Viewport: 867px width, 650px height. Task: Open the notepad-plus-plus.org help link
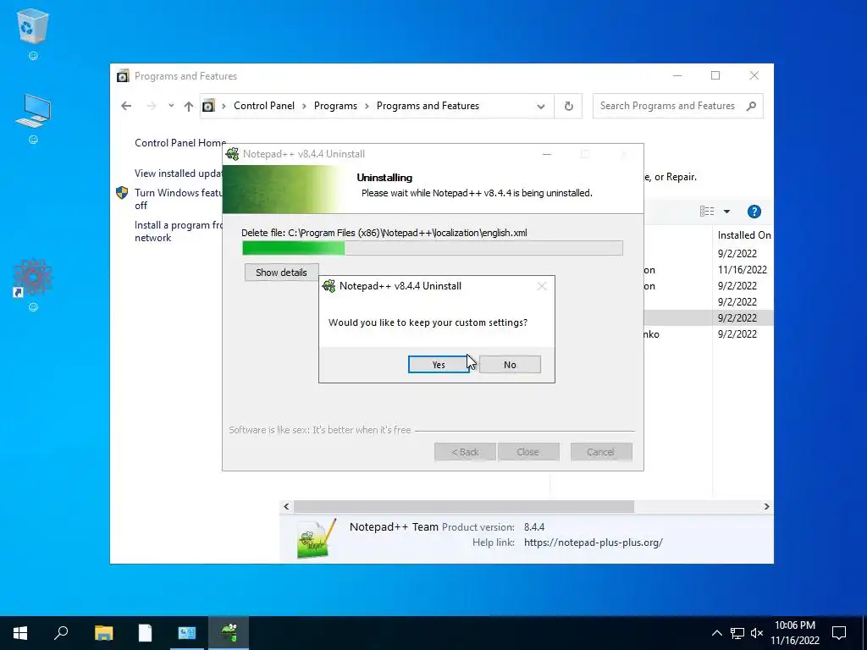point(594,543)
